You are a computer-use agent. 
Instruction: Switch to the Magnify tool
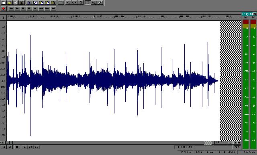(94, 3)
